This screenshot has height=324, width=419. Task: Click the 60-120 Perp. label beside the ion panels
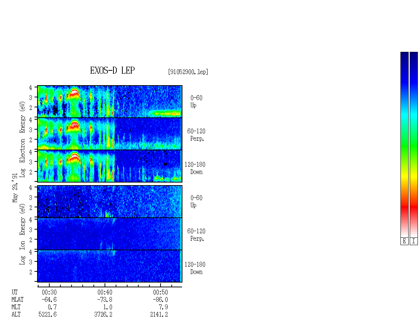click(x=196, y=235)
